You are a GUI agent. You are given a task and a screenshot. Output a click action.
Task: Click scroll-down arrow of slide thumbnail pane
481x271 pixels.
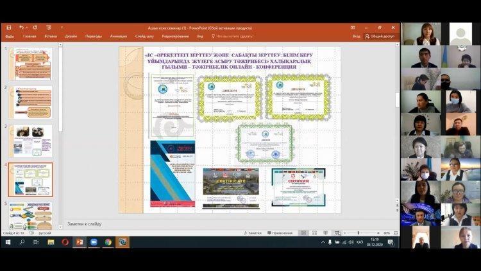point(60,227)
